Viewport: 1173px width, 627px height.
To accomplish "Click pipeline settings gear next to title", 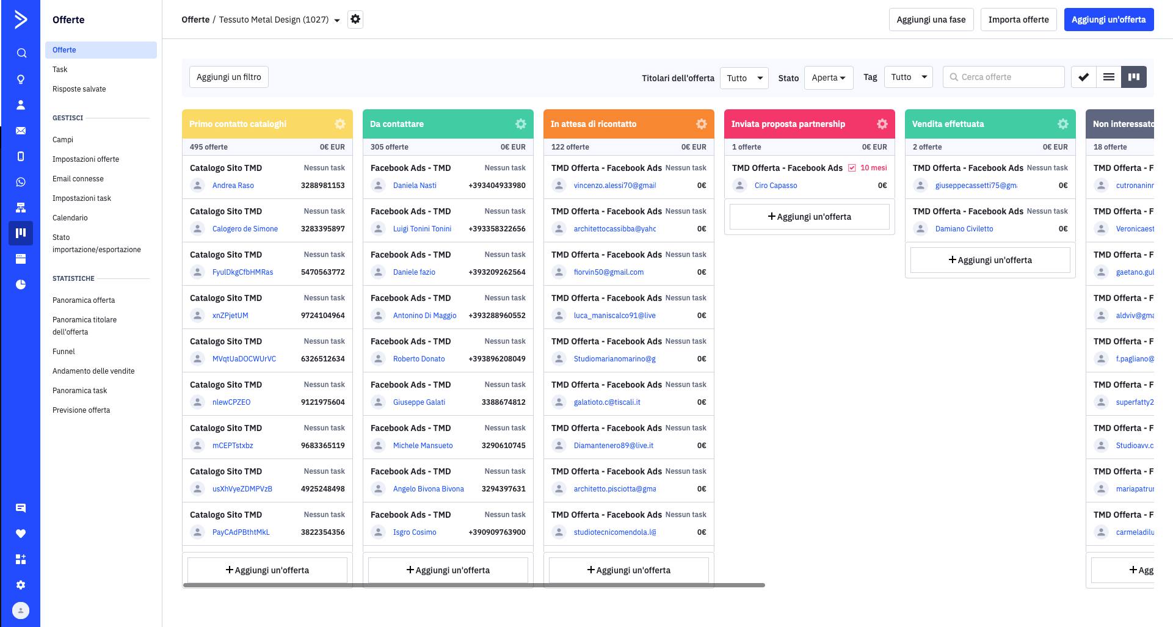I will click(355, 20).
